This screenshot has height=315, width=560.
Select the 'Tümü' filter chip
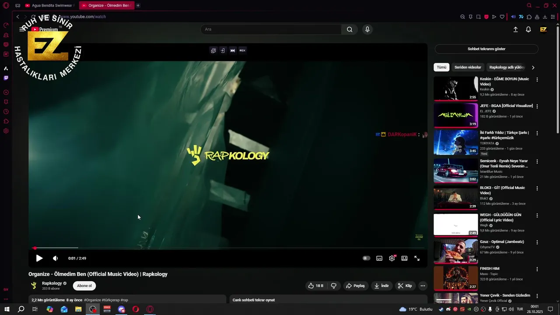point(441,67)
